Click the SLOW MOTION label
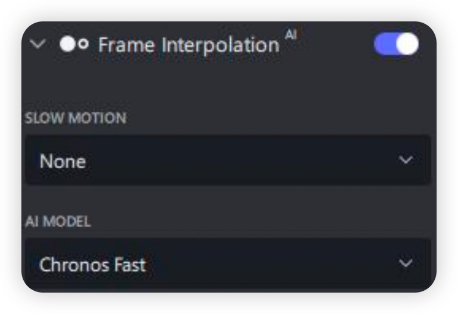 [x=76, y=118]
